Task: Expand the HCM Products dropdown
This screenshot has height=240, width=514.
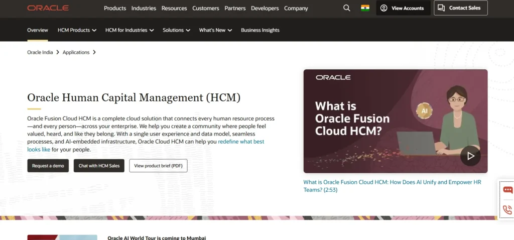Action: click(x=77, y=30)
